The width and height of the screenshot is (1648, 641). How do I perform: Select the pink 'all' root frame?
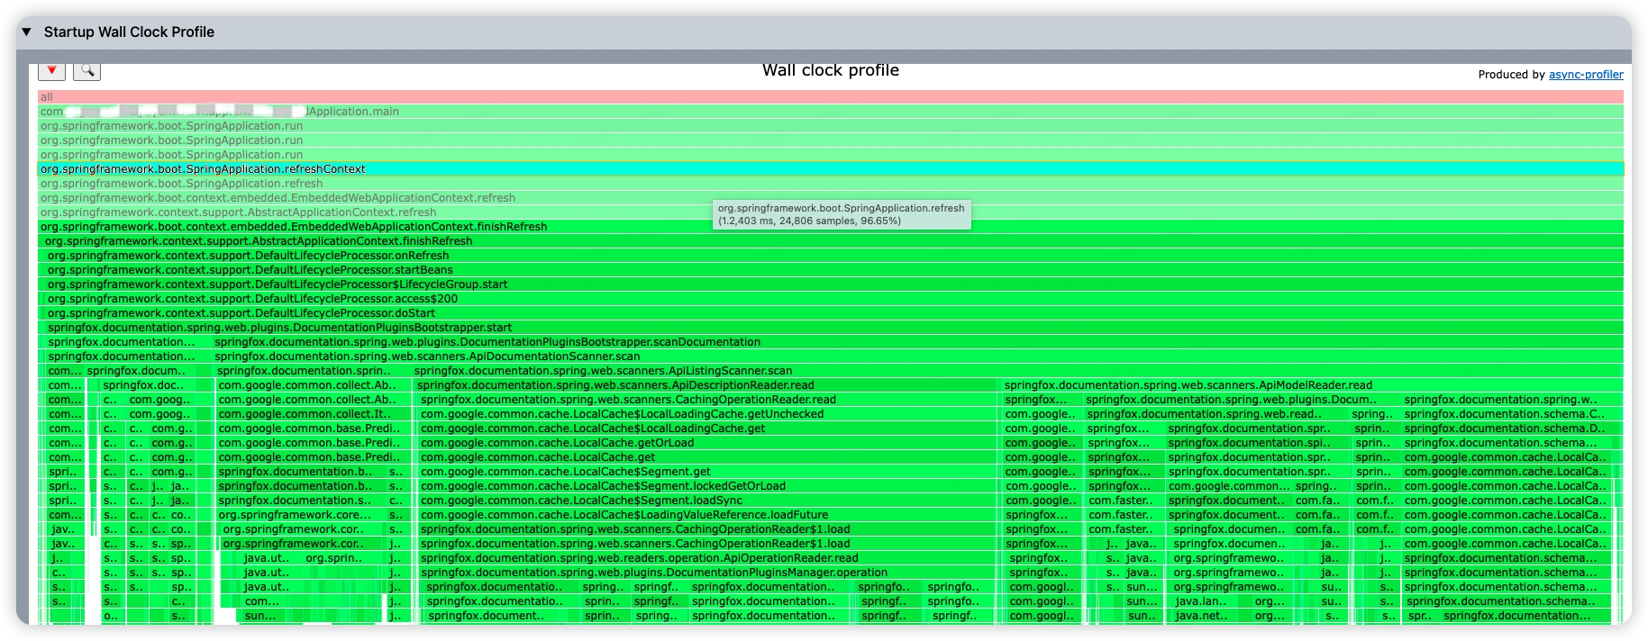(831, 97)
